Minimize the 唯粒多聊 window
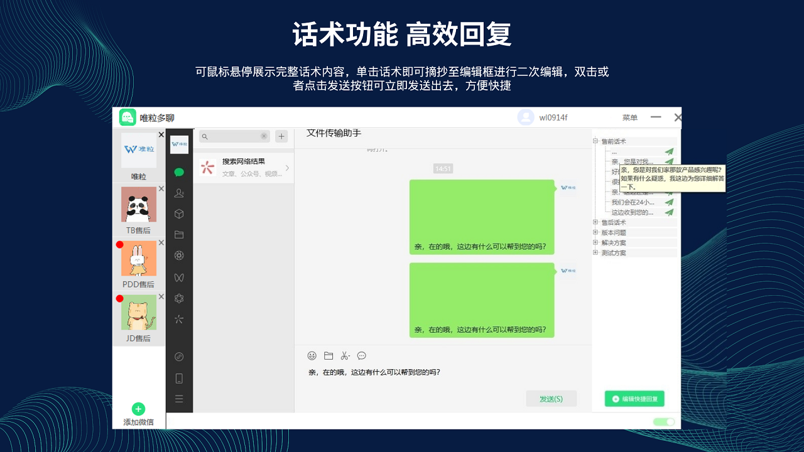The image size is (804, 452). click(656, 117)
